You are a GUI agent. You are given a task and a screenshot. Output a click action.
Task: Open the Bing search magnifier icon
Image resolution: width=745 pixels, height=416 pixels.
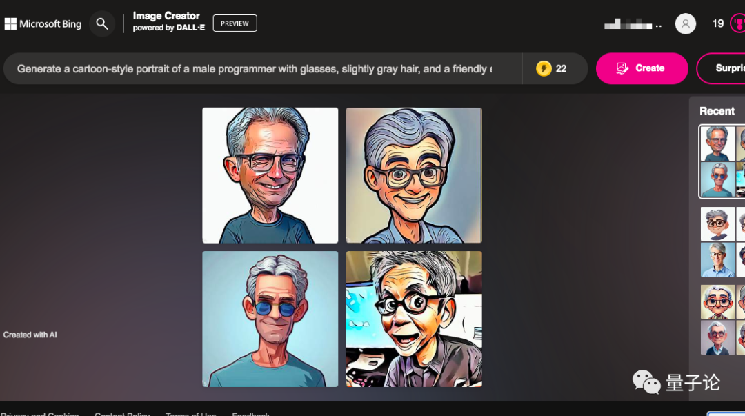point(102,23)
